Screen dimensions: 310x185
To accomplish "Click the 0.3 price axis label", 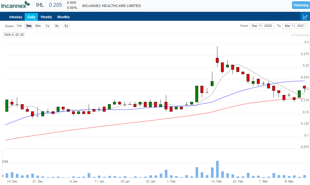I will tap(306, 42).
